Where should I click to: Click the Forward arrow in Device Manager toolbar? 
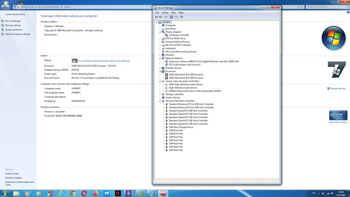coord(160,17)
